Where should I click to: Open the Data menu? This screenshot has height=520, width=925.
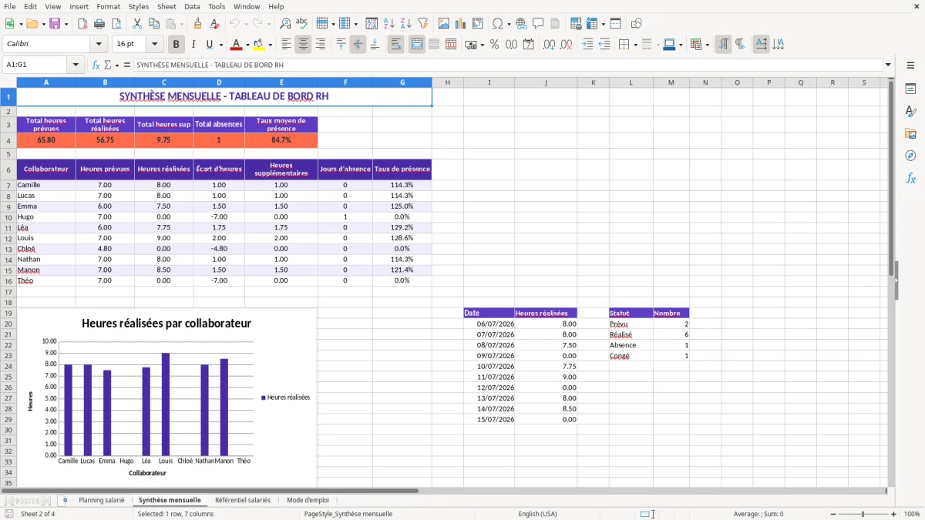[x=192, y=6]
